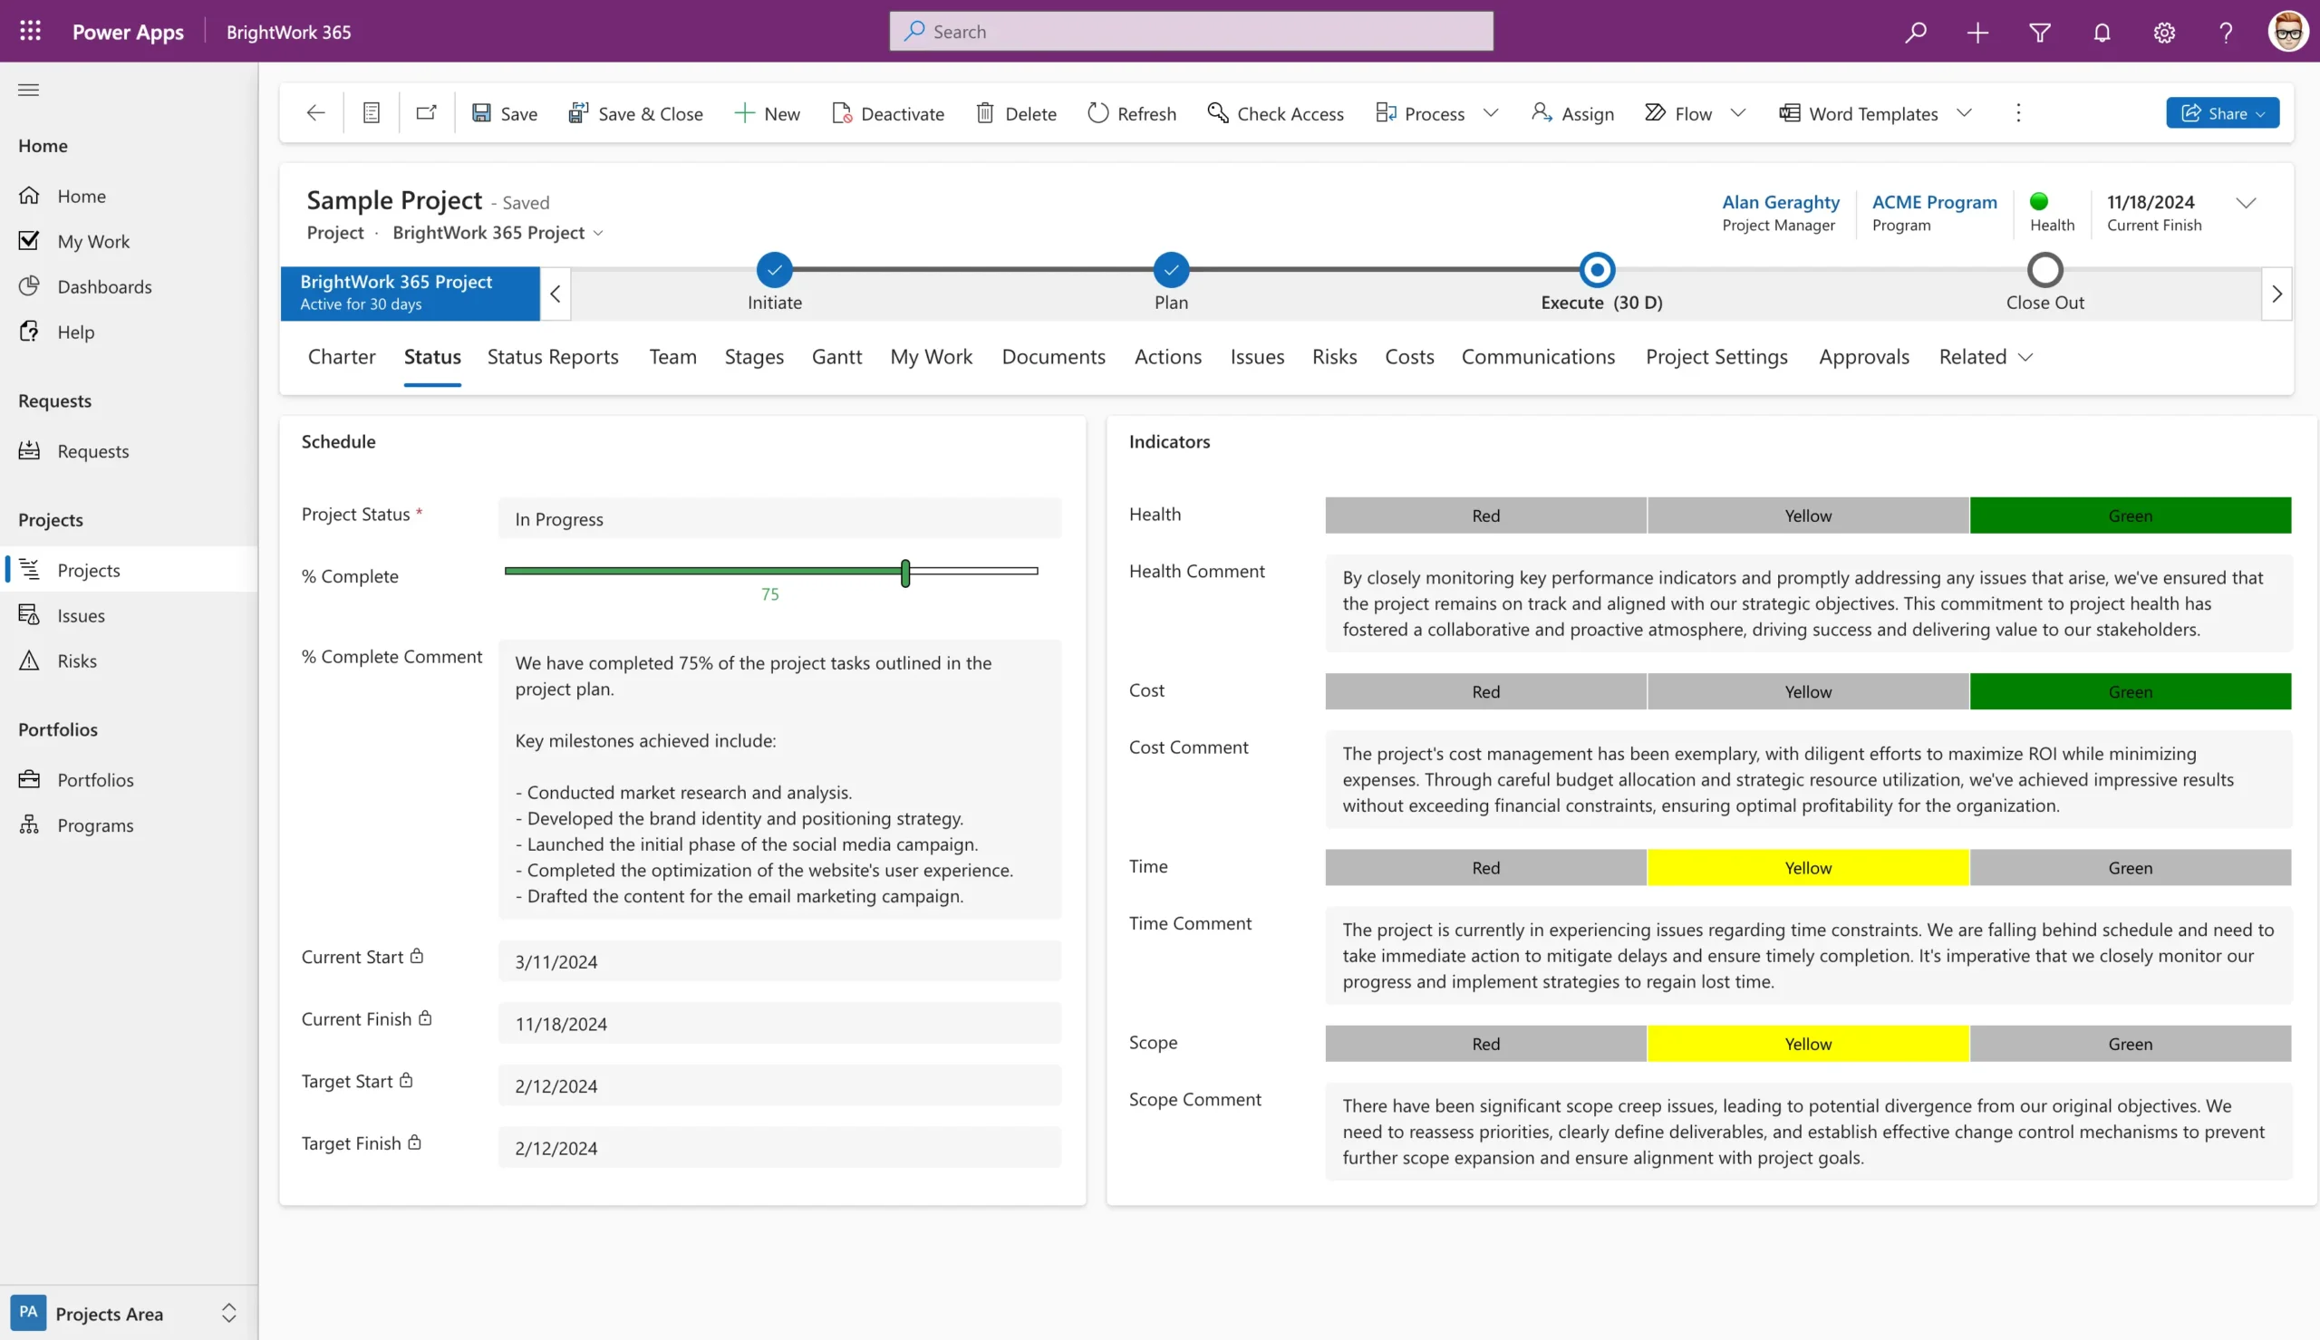
Task: Set the Scope indicator to Red
Action: 1485,1044
